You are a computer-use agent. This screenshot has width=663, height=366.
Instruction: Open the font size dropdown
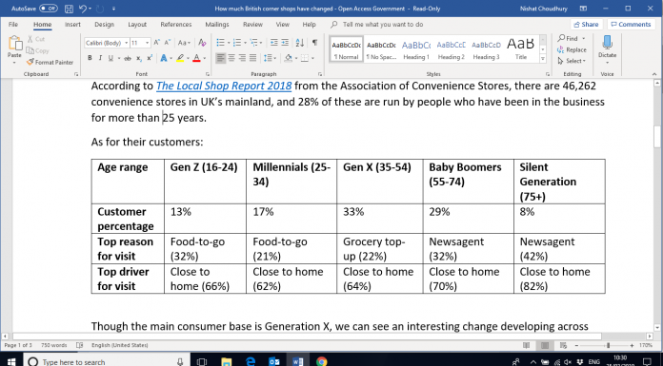pos(140,43)
